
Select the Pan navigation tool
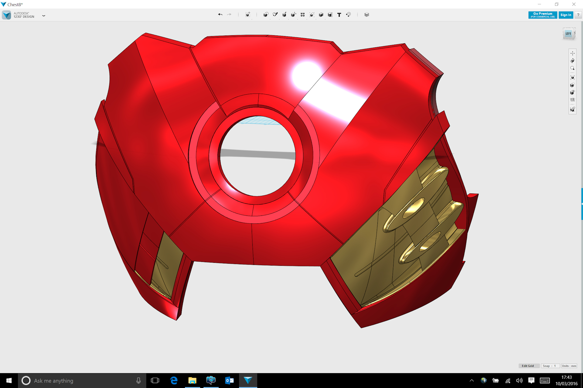pos(572,53)
